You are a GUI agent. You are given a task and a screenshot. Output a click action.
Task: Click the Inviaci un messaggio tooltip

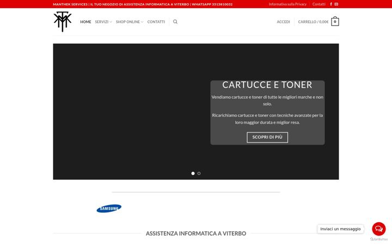340,229
